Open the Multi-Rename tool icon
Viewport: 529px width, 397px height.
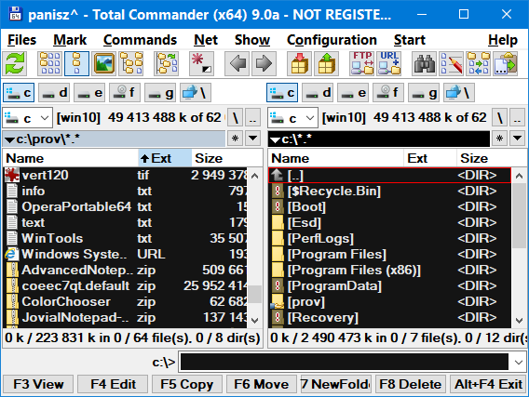tap(452, 63)
